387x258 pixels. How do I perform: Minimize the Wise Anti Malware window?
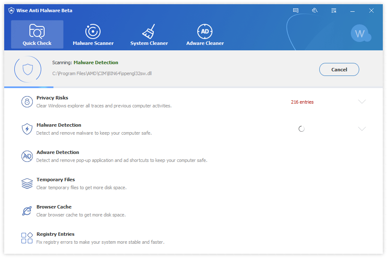click(353, 10)
